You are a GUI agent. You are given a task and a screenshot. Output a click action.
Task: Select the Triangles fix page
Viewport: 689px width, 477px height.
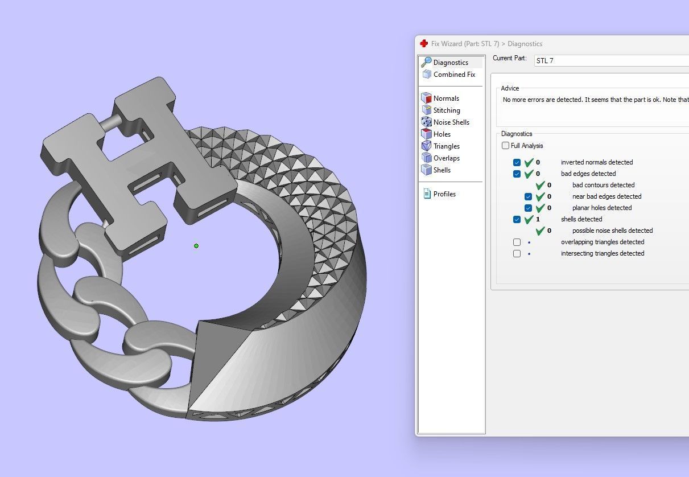[441, 146]
